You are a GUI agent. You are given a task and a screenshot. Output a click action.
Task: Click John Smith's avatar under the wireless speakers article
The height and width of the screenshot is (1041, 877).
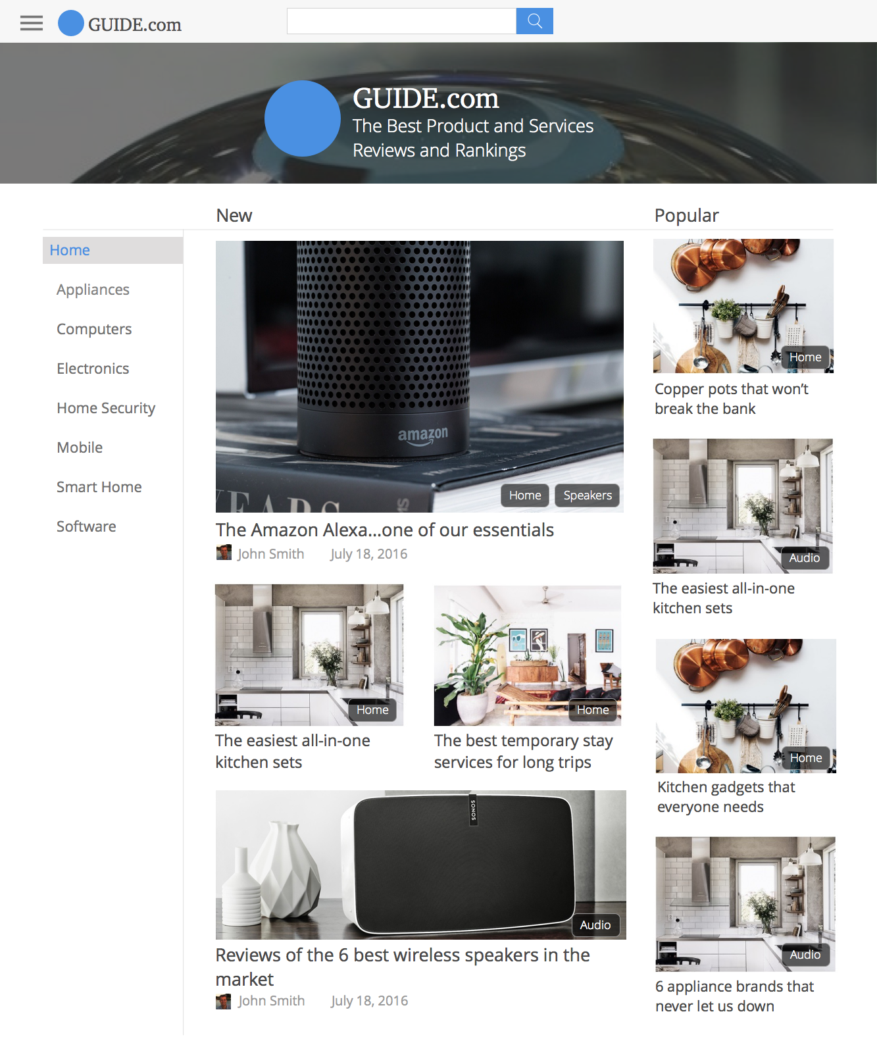pos(224,1002)
